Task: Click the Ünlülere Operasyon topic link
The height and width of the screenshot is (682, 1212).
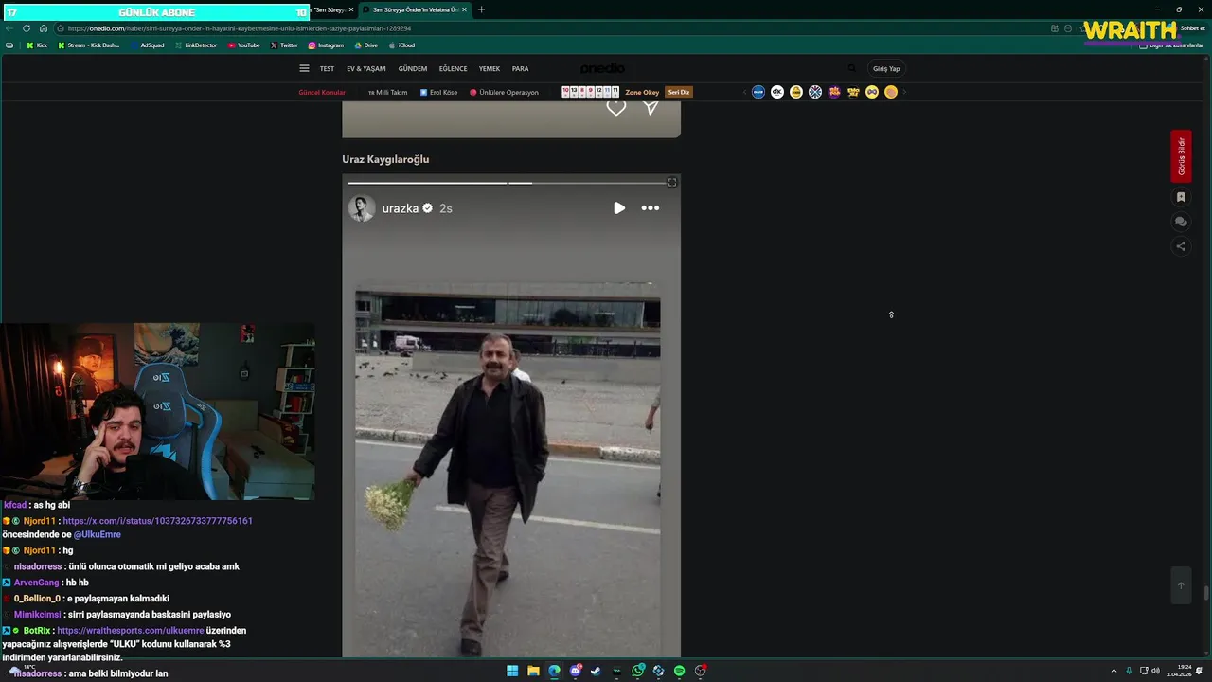Action: click(504, 92)
